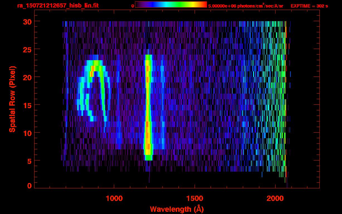Click the EXPTIME = 302 s text

pos(309,6)
